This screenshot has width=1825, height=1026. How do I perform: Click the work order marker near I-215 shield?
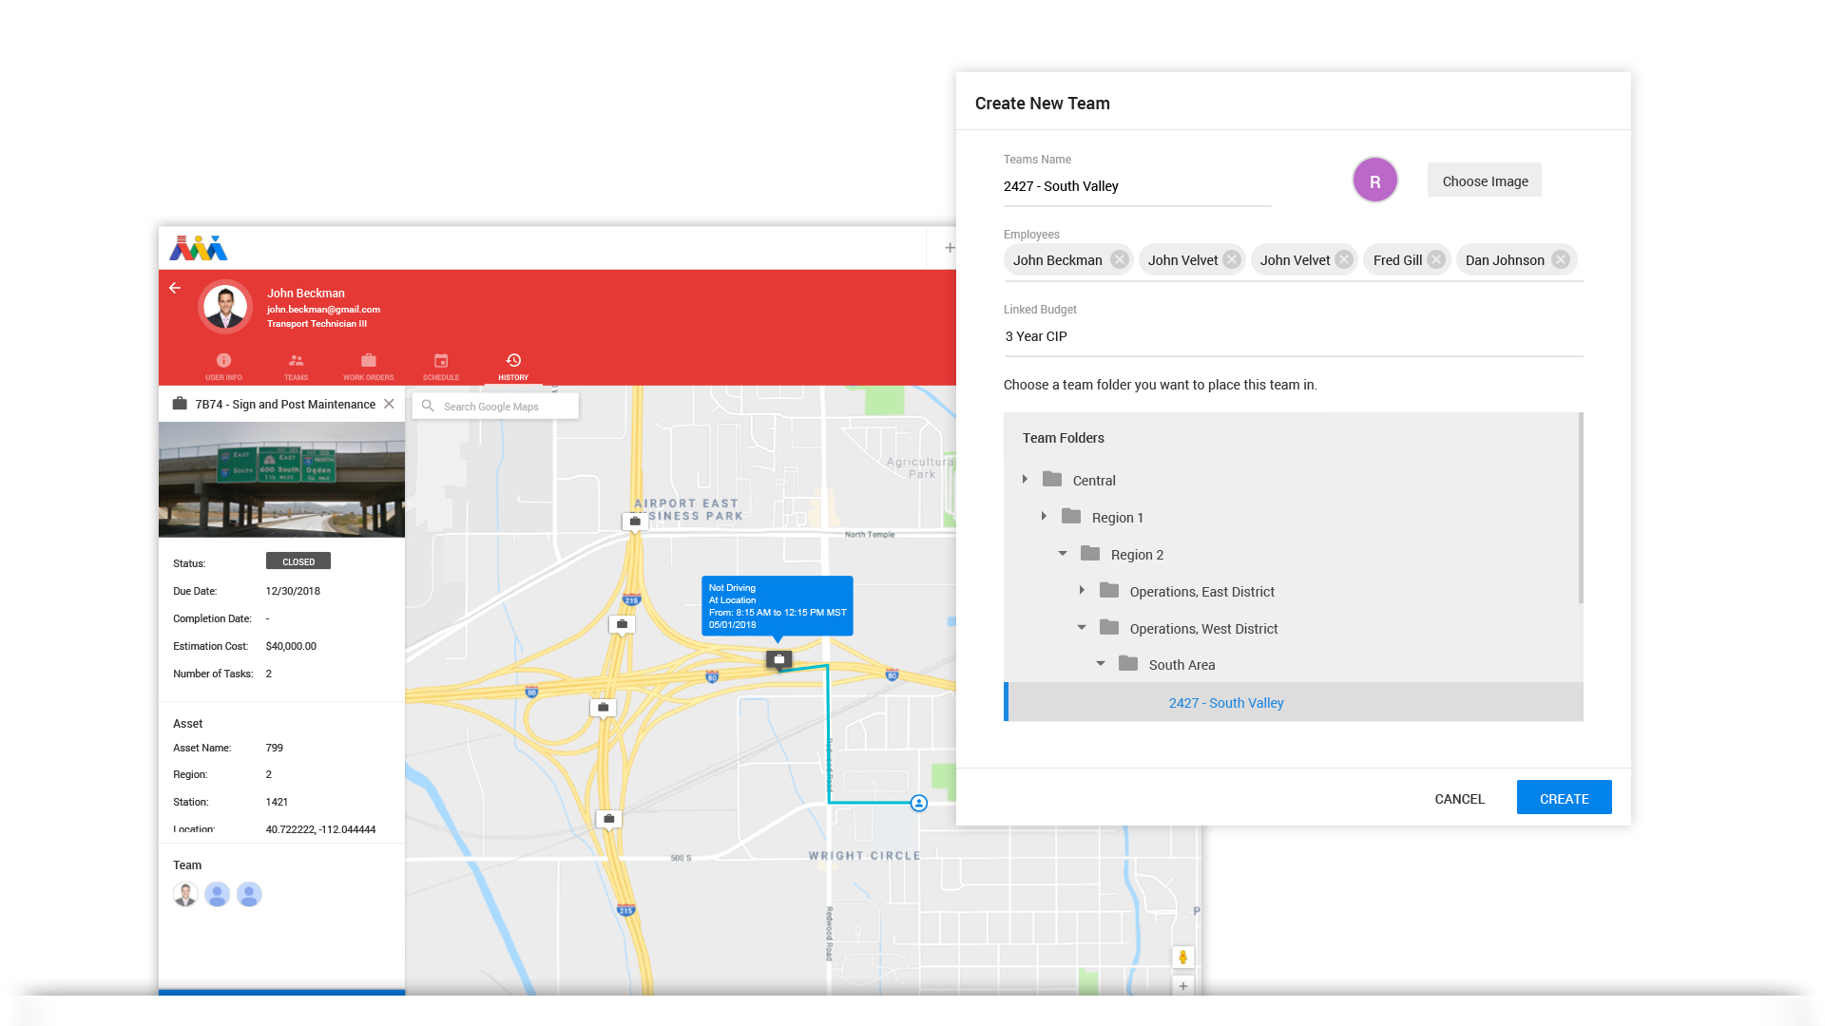click(622, 625)
